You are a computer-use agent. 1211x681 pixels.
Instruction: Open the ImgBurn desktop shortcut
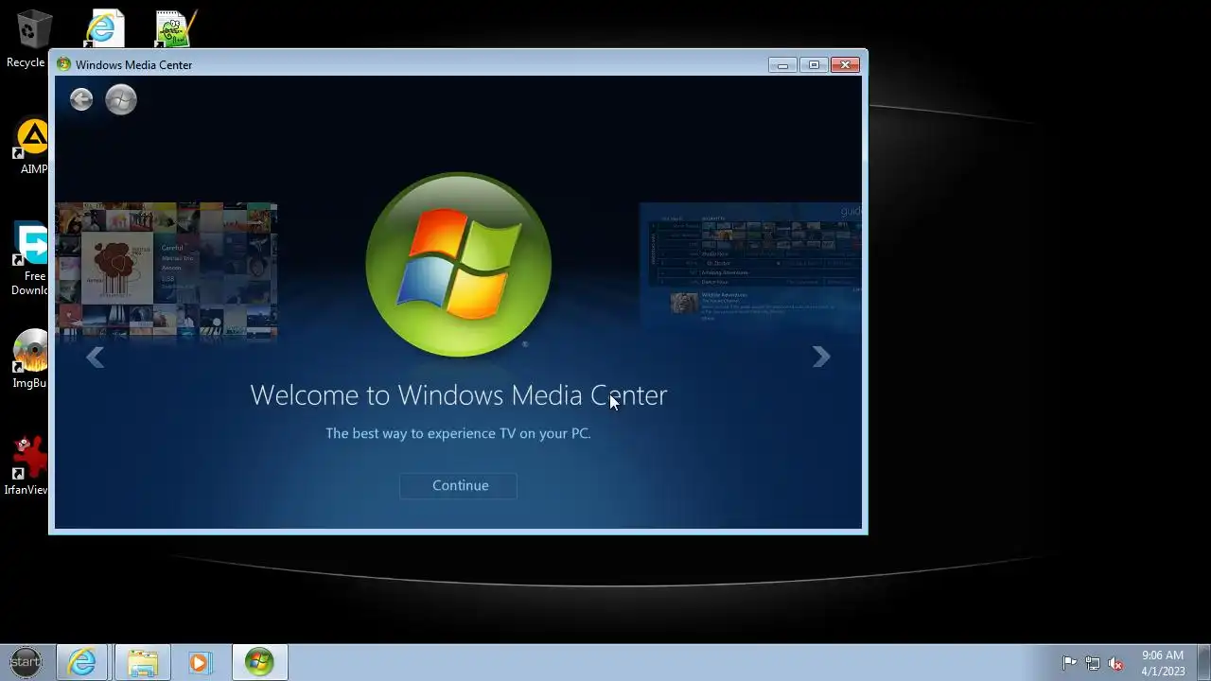pyautogui.click(x=30, y=359)
